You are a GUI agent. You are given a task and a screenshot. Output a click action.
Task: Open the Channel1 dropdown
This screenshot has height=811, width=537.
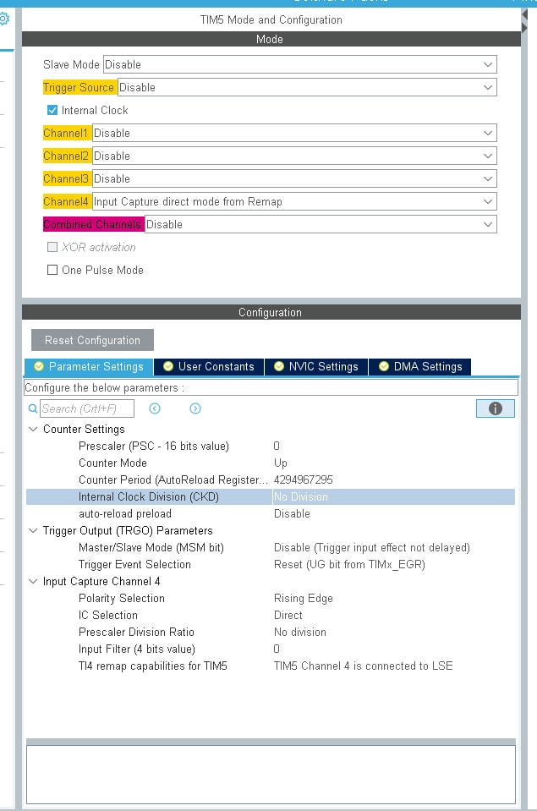point(294,133)
